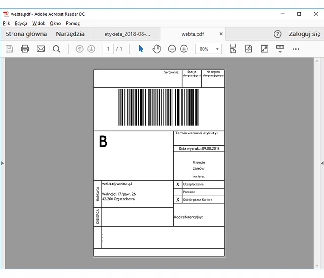Open the Find text magnifier icon

click(56, 49)
